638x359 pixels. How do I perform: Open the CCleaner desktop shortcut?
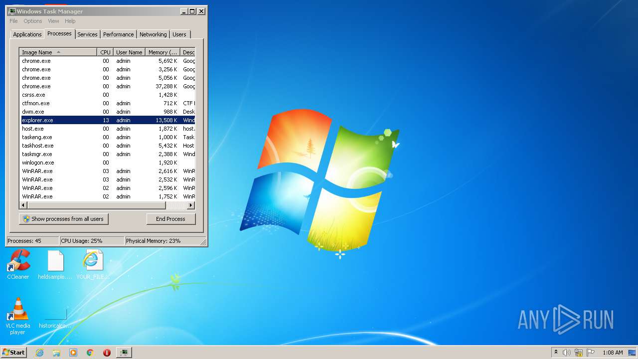pyautogui.click(x=18, y=265)
